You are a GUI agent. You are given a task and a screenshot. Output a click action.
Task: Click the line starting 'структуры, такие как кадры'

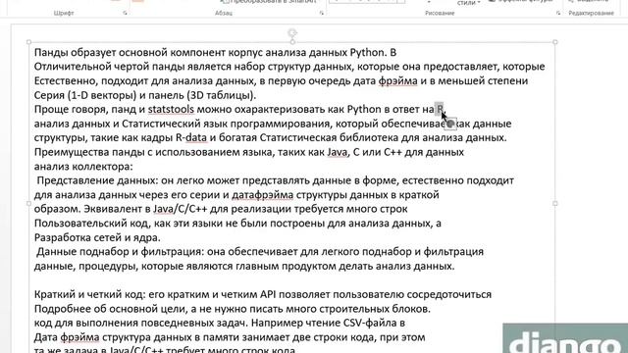(x=271, y=137)
